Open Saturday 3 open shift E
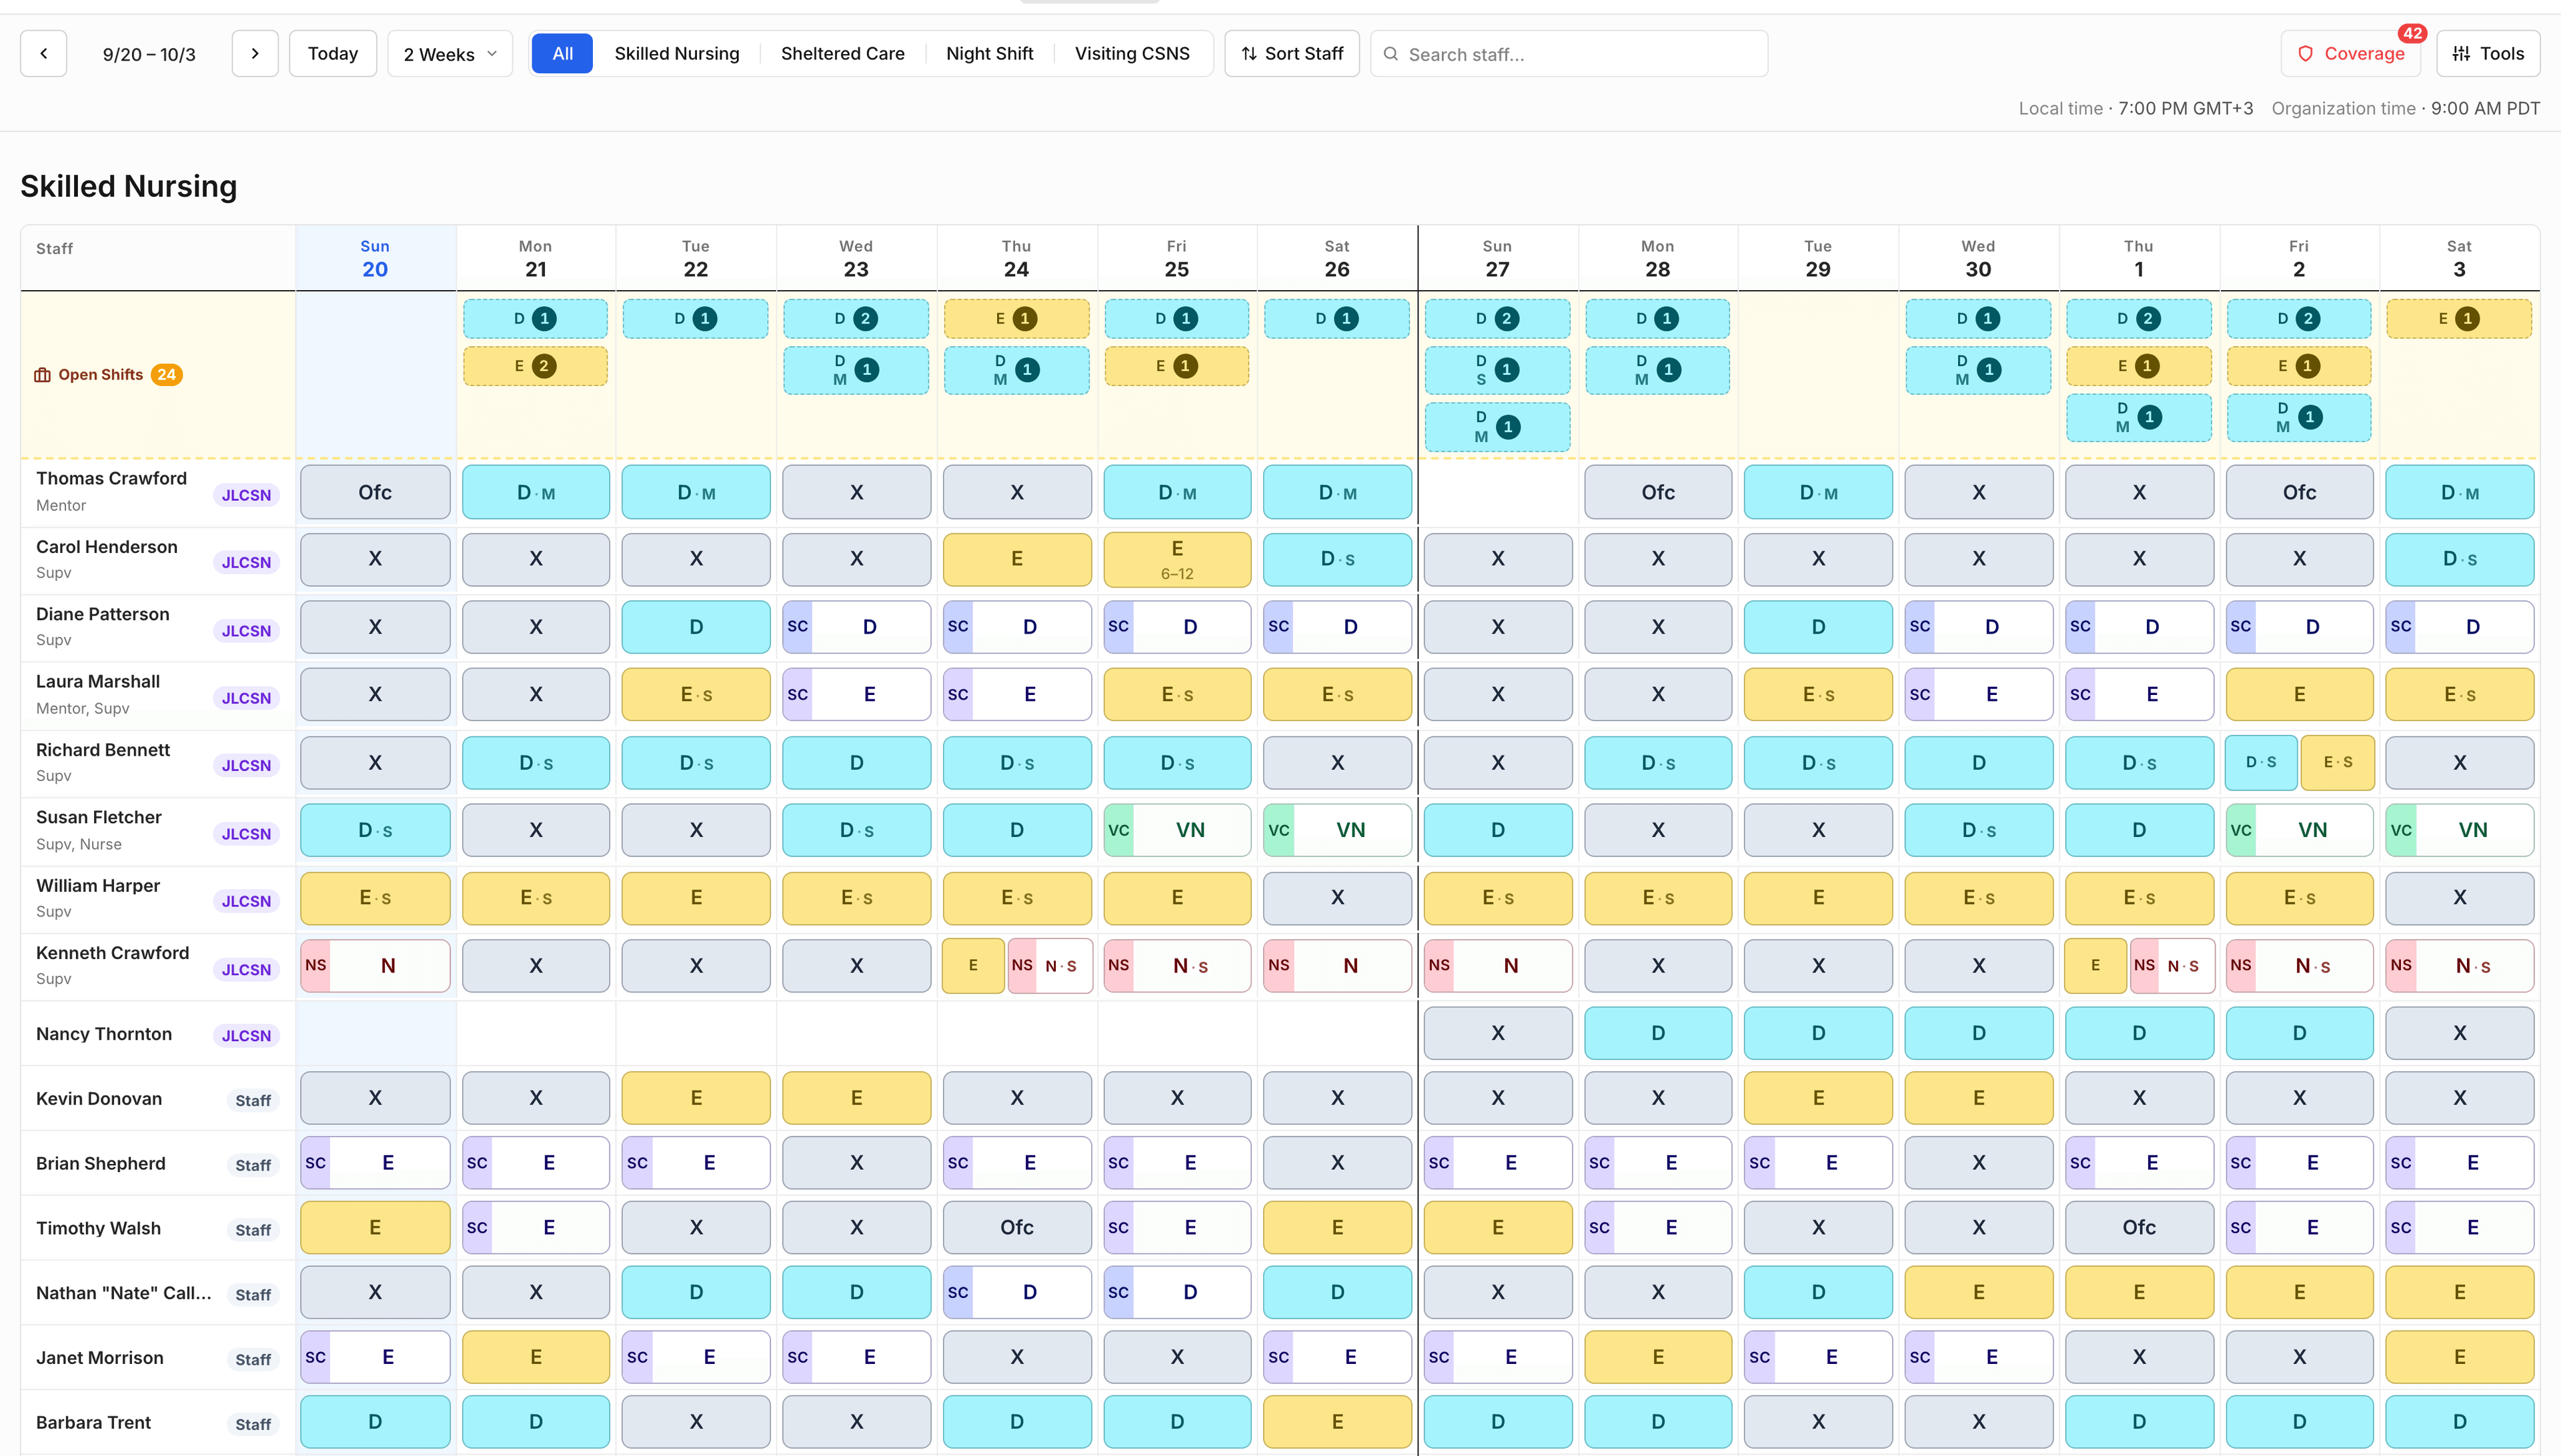 (x=2459, y=319)
